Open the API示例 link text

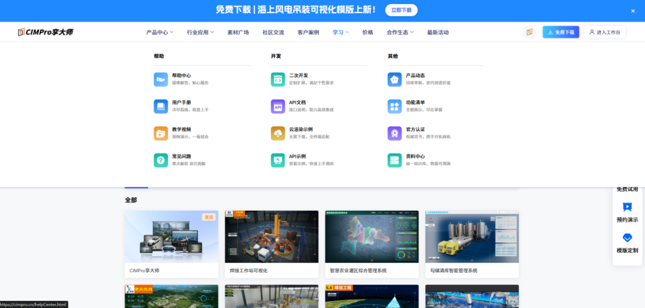tap(297, 156)
